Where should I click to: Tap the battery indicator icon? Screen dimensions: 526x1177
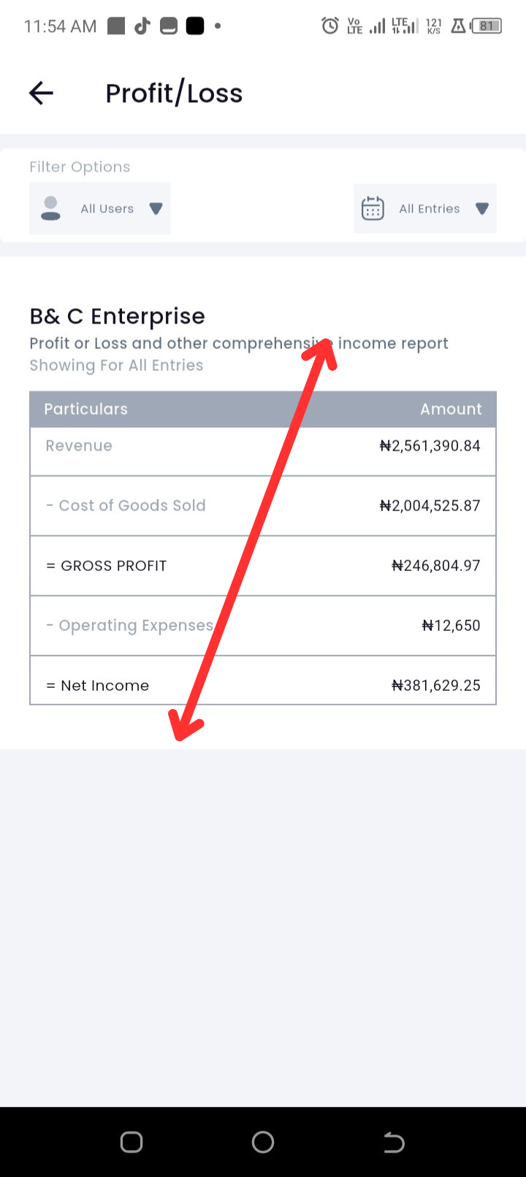[487, 26]
